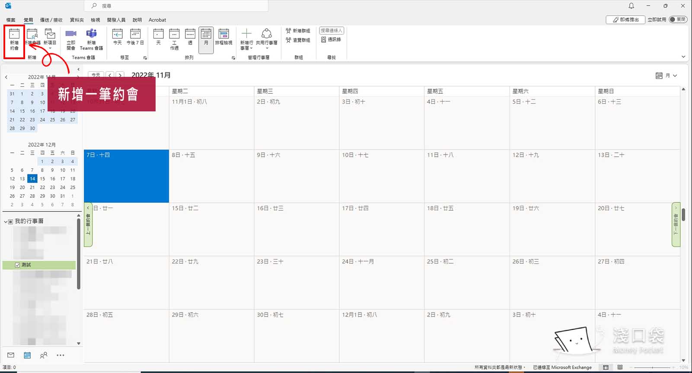This screenshot has width=692, height=373.
Task: Create a new Teams meeting
Action: point(91,39)
